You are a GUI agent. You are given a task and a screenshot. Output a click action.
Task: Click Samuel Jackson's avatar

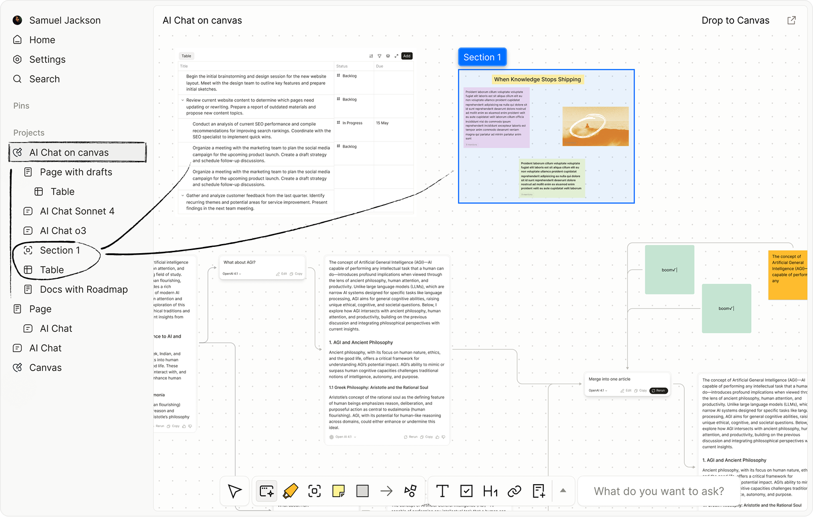[x=17, y=20]
